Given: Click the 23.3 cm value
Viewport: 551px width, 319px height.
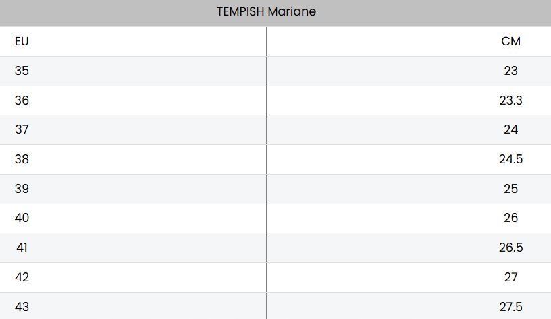Looking at the screenshot, I should pos(510,100).
